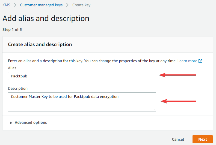Go to the KMS breadcrumb link

point(6,5)
